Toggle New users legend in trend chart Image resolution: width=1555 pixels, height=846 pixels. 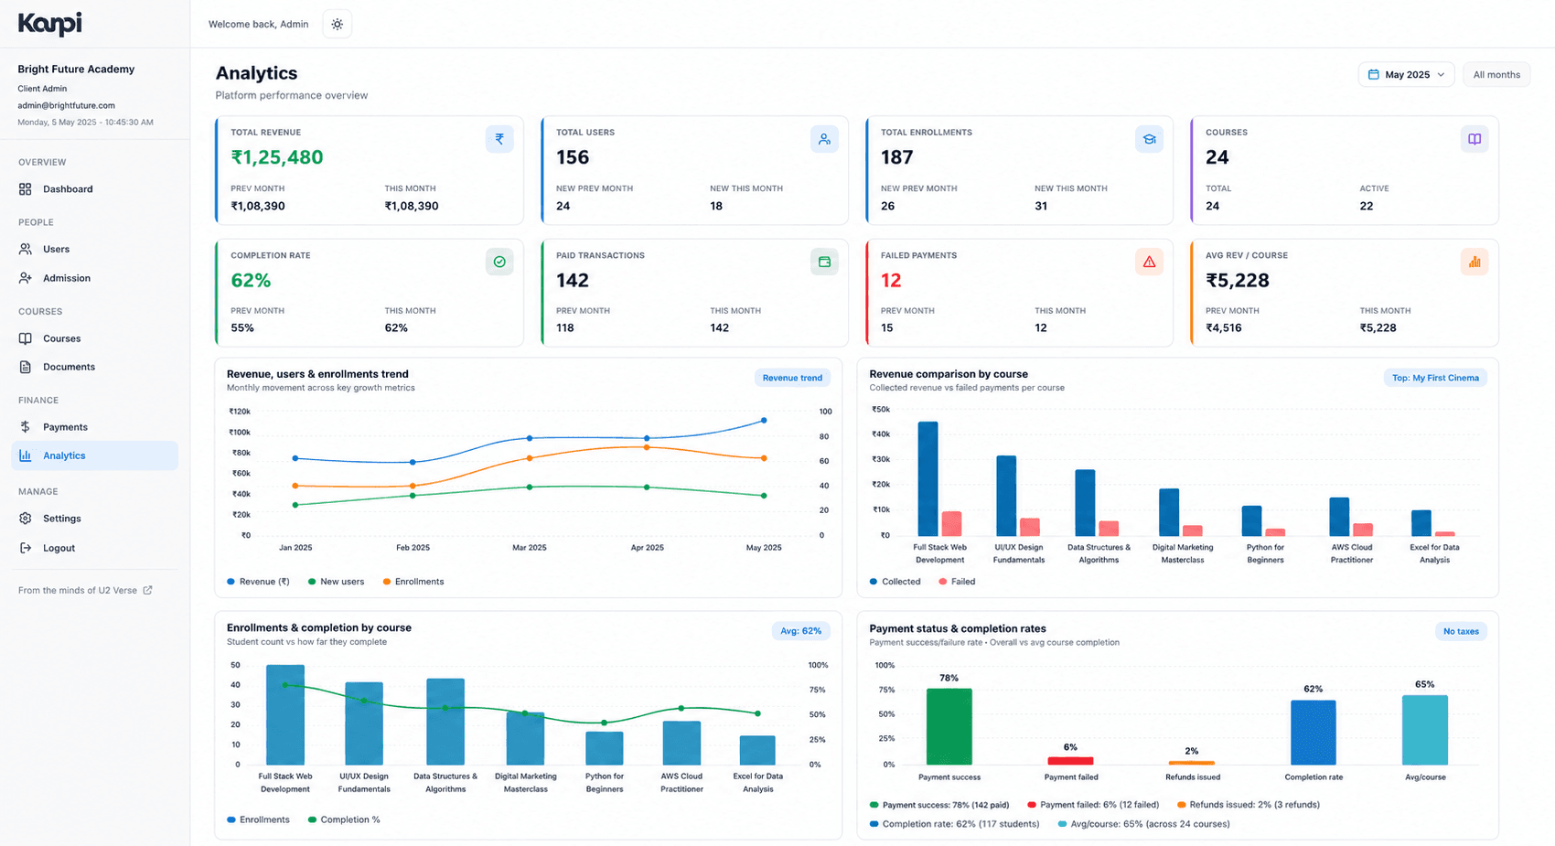336,582
